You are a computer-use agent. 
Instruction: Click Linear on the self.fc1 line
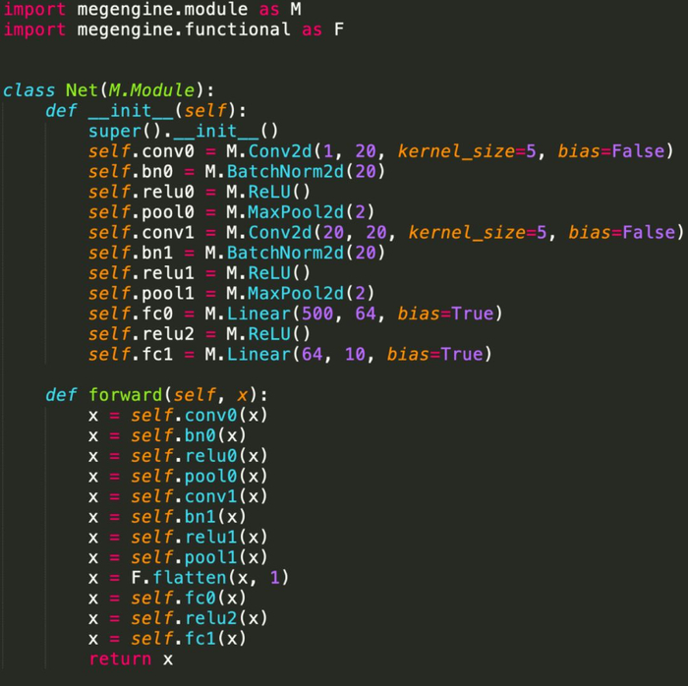[x=258, y=355]
